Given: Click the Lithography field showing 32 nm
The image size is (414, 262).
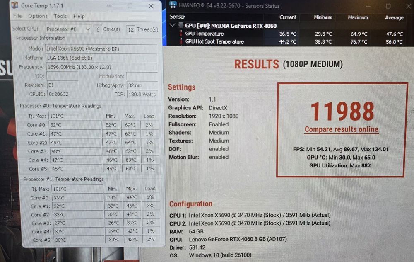Looking at the screenshot, I should (142, 85).
